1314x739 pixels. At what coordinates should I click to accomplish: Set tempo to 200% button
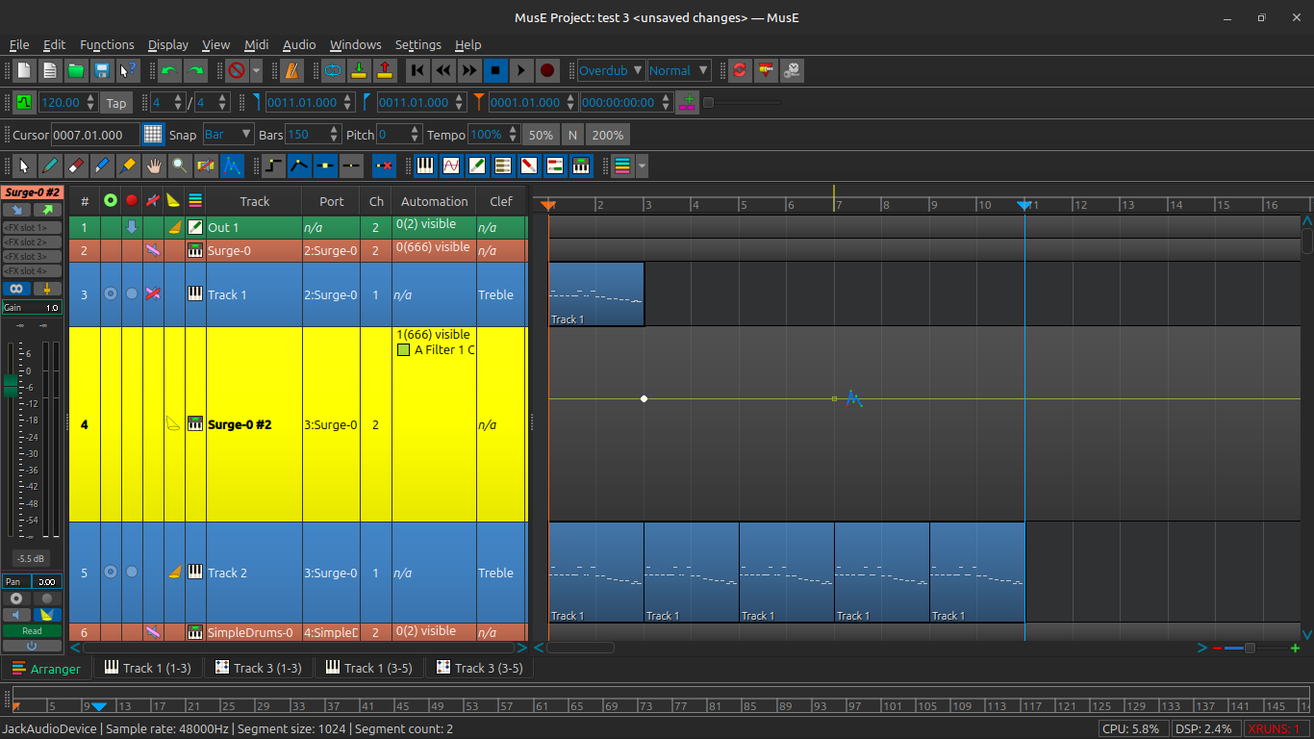click(x=608, y=135)
